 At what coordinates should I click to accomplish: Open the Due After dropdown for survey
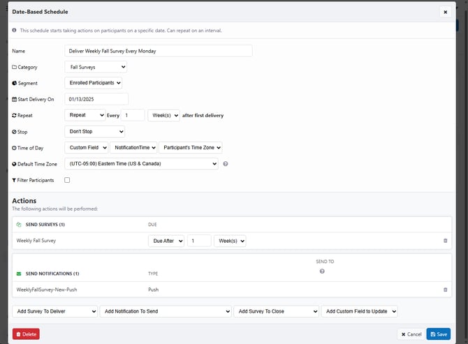point(166,241)
